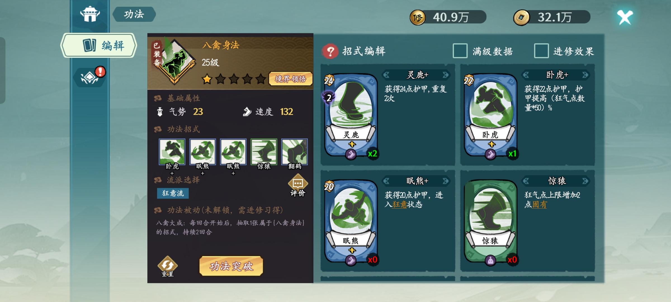The width and height of the screenshot is (671, 302).
Task: Click right arrow next to 眠熊+
Action: point(446,181)
